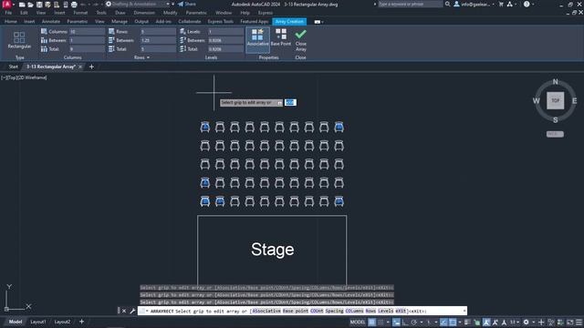The width and height of the screenshot is (584, 328).
Task: Switch to the Express Tools ribbon tab
Action: pos(221,22)
